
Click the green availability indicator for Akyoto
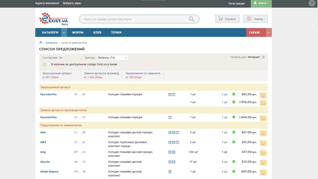point(234,162)
